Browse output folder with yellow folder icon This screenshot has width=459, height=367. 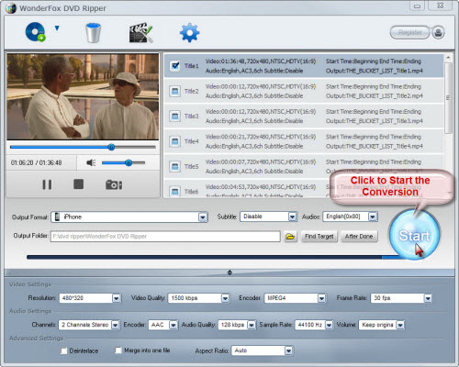tap(290, 236)
